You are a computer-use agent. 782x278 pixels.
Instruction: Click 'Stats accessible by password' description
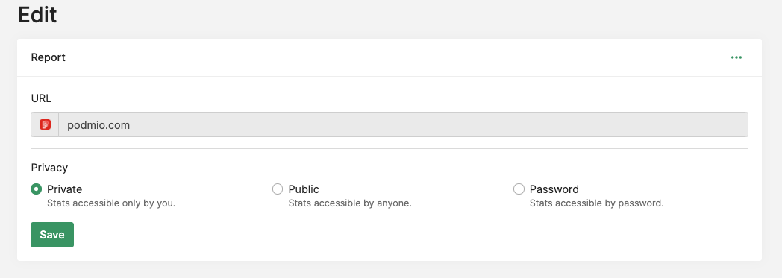pyautogui.click(x=596, y=203)
